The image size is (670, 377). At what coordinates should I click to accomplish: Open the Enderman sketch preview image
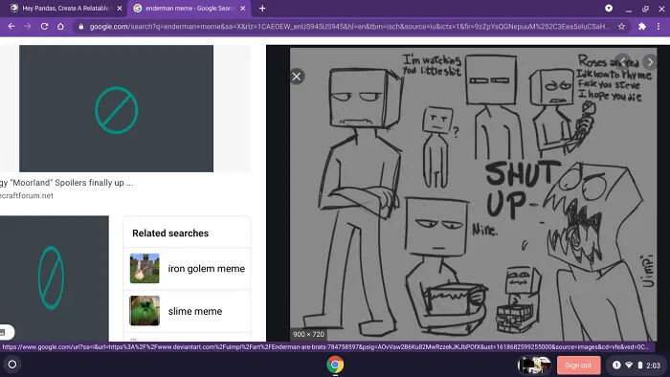click(473, 194)
